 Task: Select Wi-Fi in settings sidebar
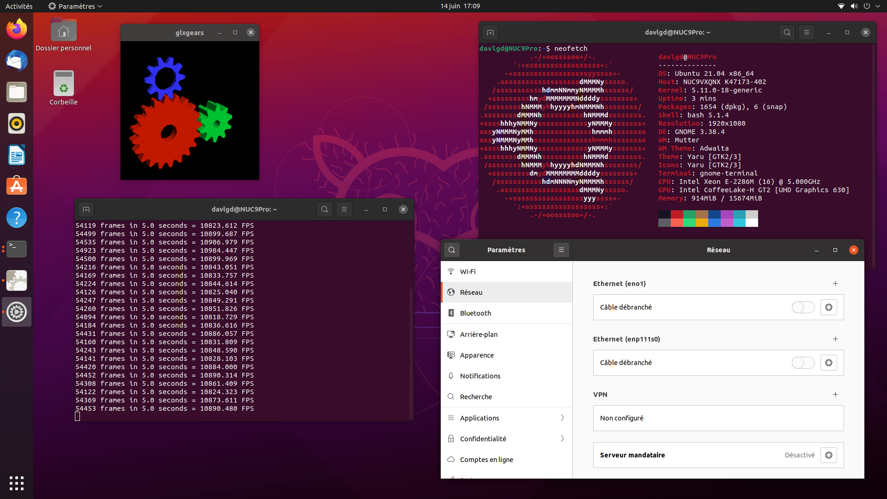507,272
